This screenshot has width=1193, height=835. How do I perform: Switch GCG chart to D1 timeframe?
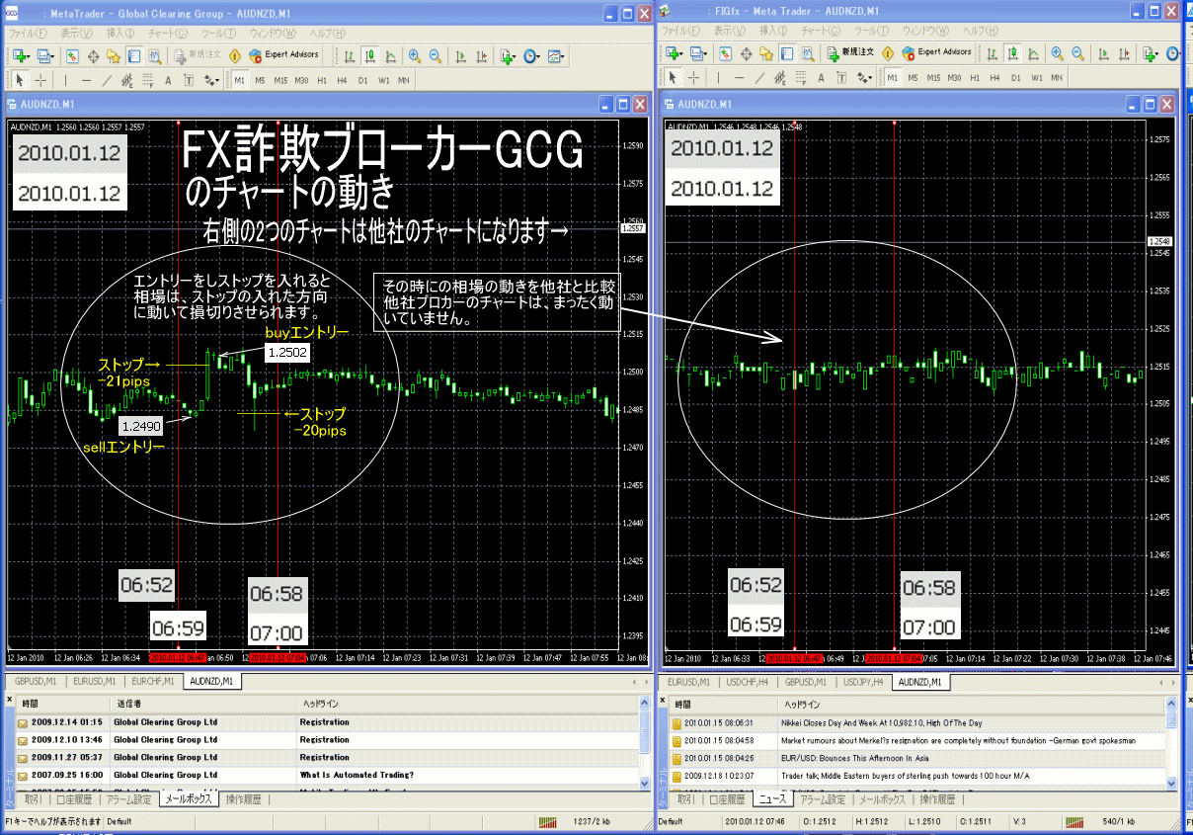point(362,80)
